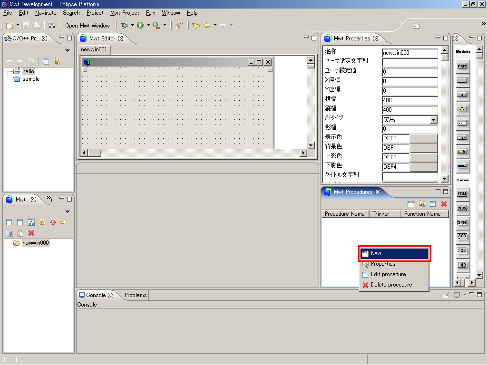Screen dimensions: 487x365
Task: Select the SCR palette item
Action: (x=462, y=236)
